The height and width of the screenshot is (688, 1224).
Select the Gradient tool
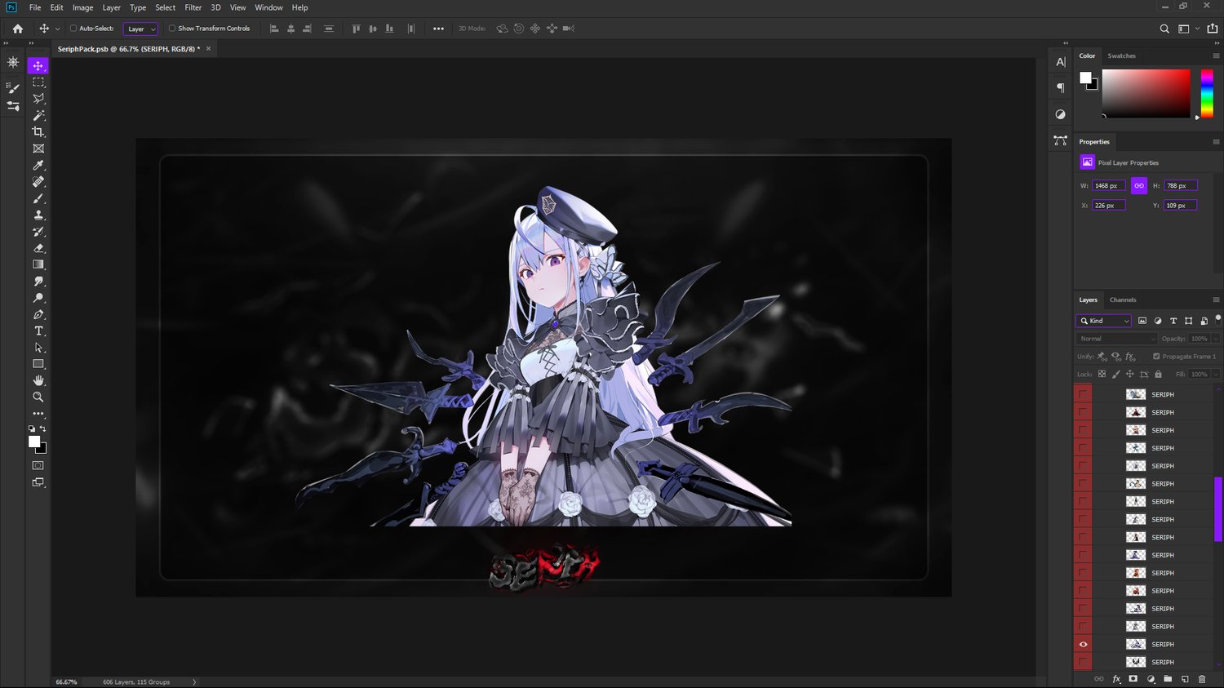(x=38, y=264)
